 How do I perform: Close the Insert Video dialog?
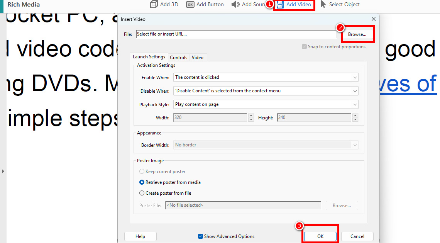(x=373, y=19)
